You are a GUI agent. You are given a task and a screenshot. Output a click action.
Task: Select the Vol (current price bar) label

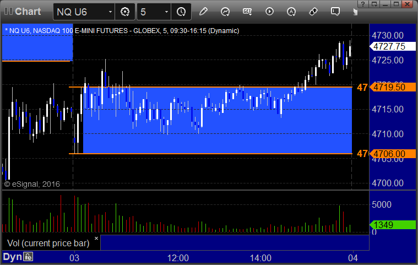(x=48, y=243)
